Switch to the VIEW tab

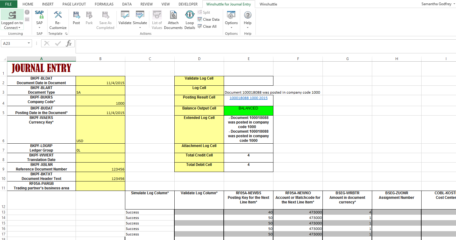click(166, 4)
